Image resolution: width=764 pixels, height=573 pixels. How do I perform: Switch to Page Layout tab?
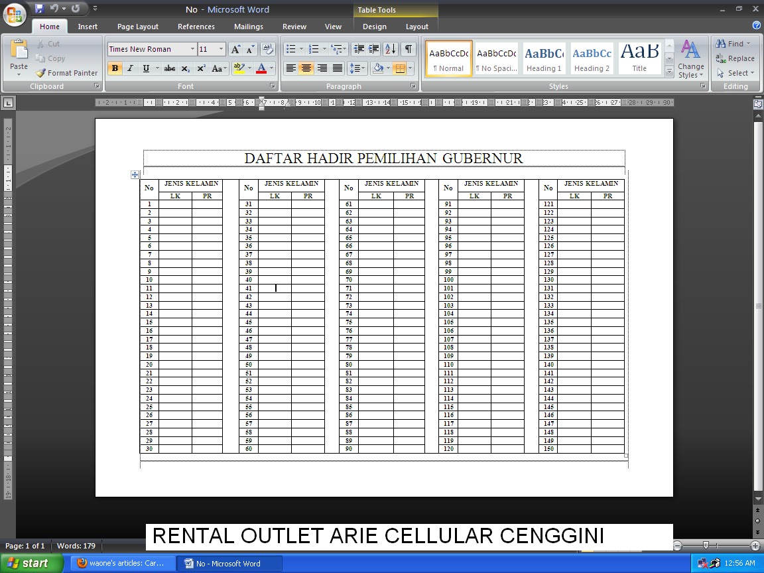pos(137,27)
